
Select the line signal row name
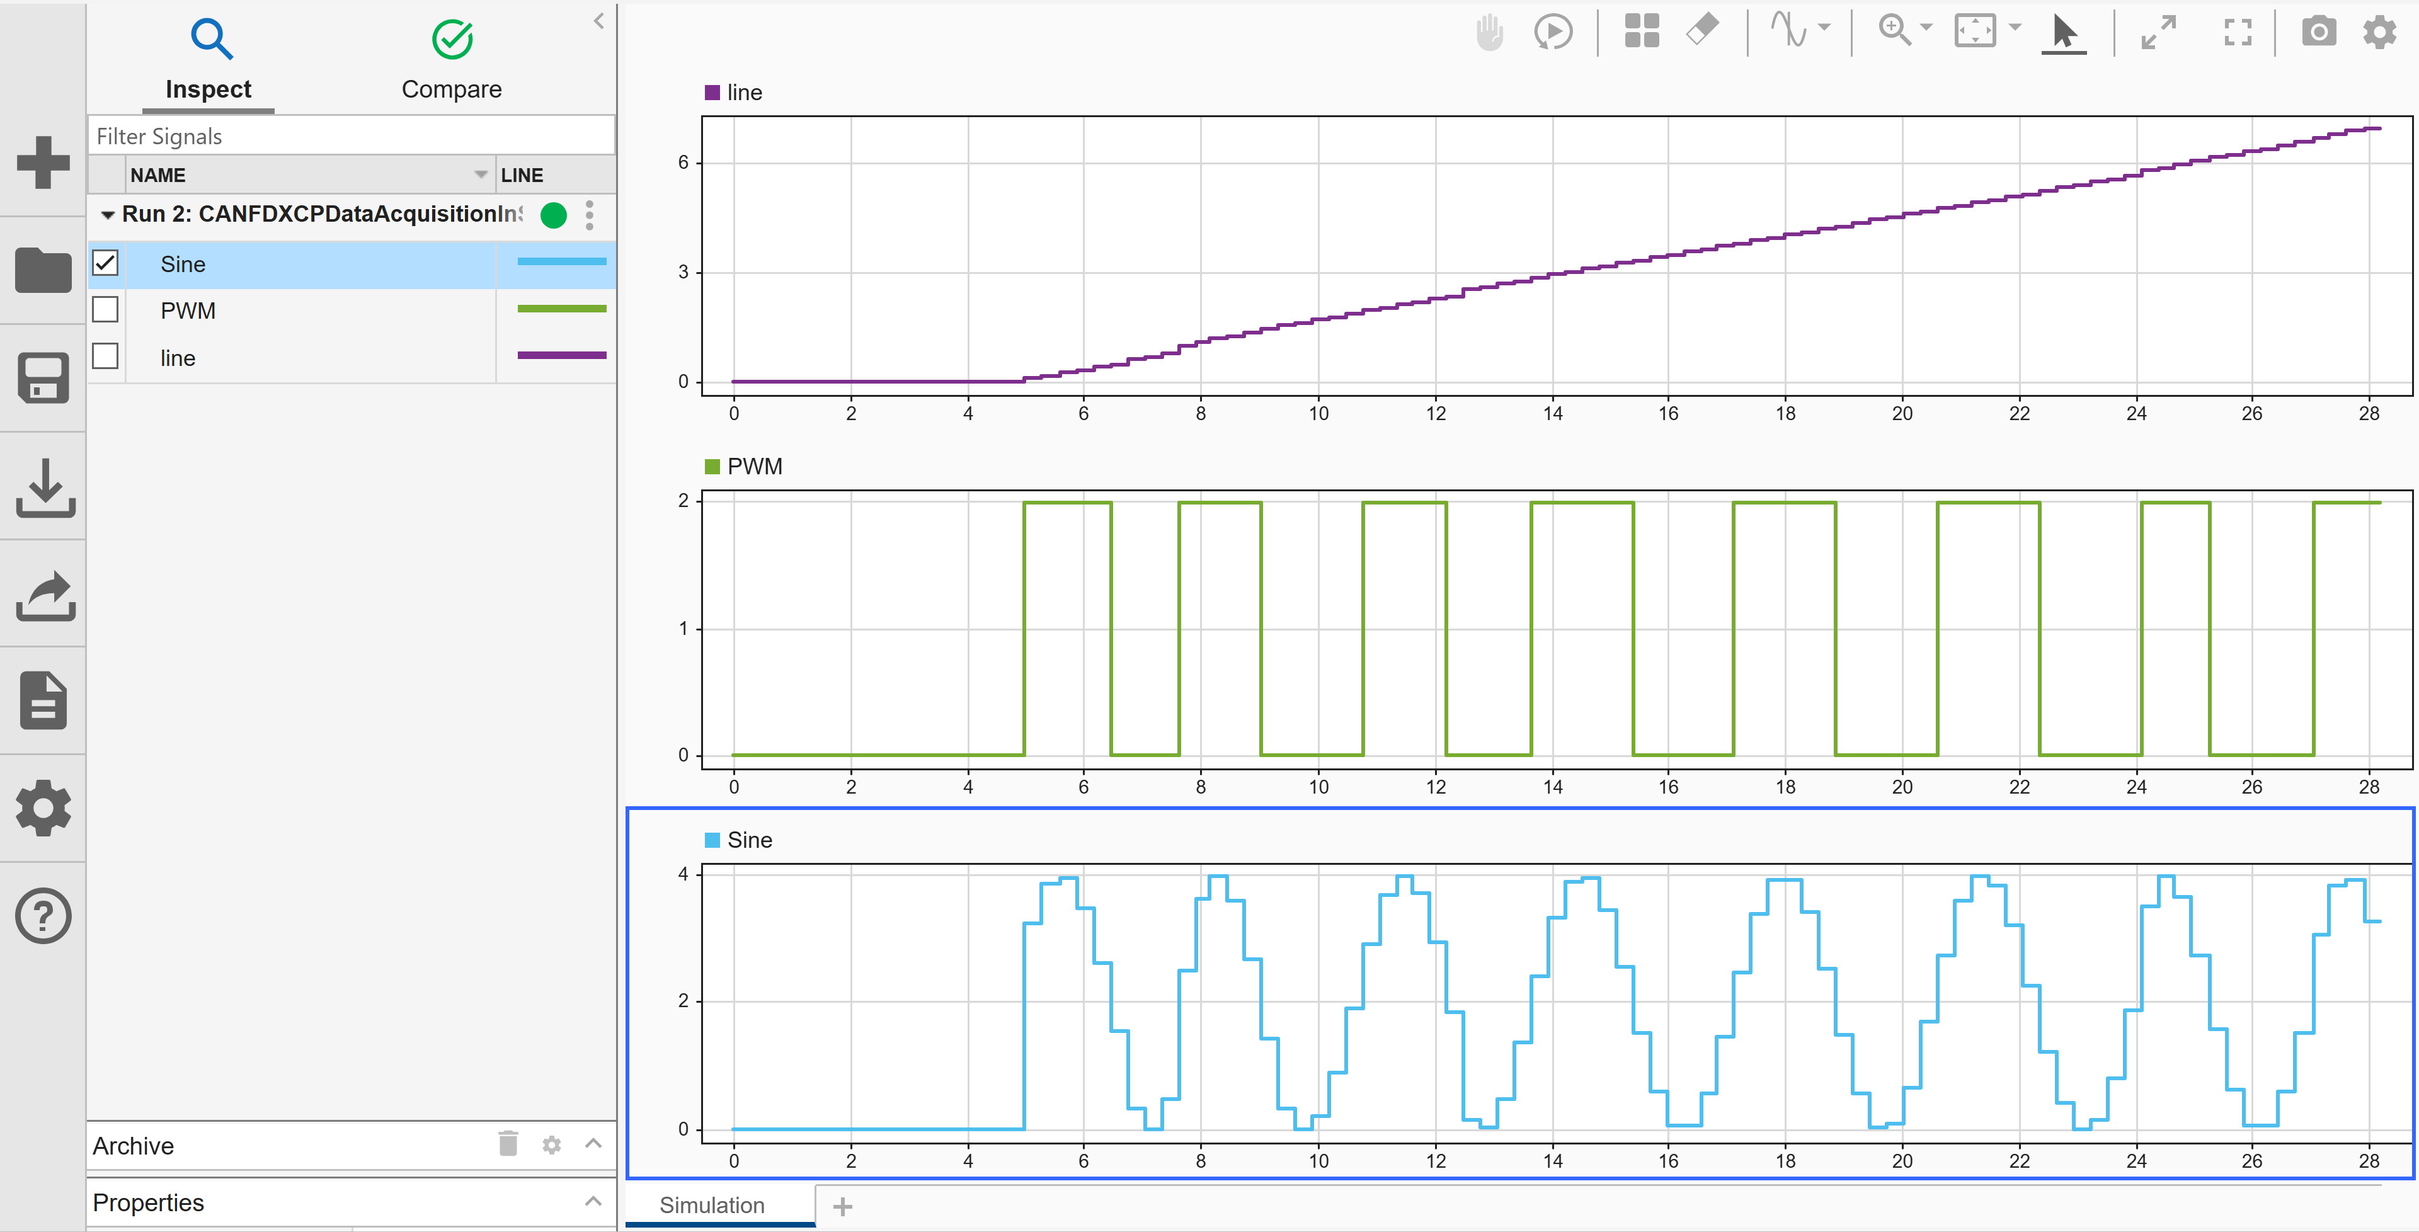[x=178, y=358]
